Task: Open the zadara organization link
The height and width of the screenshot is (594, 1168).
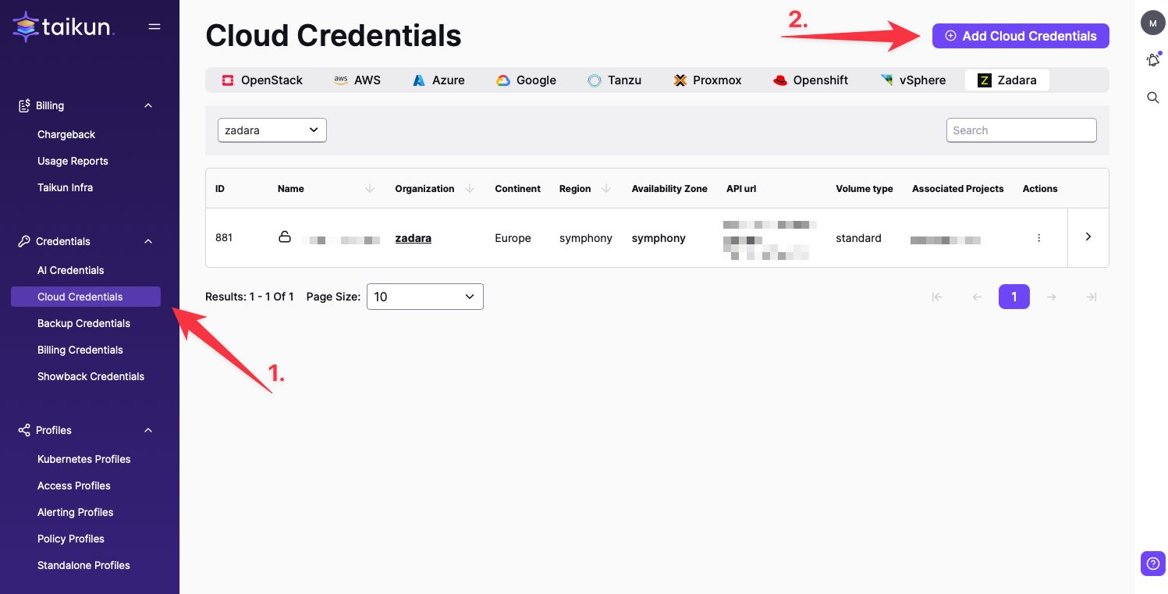Action: tap(413, 238)
